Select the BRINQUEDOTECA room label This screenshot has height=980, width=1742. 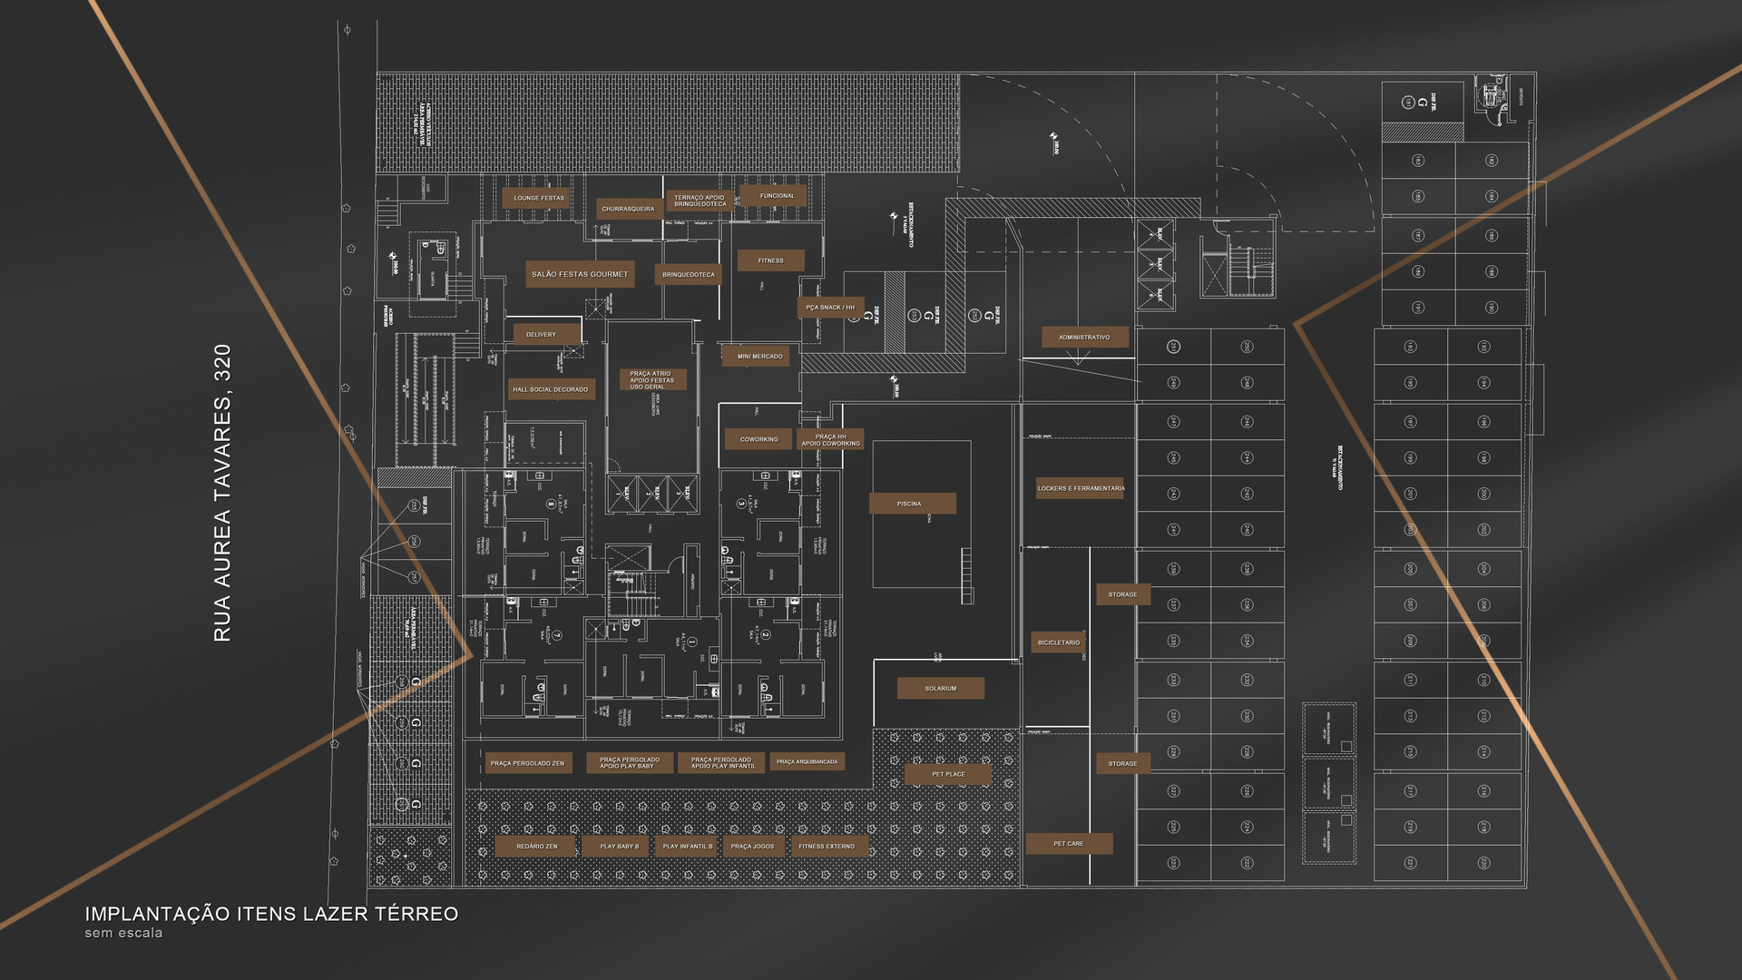coord(689,274)
